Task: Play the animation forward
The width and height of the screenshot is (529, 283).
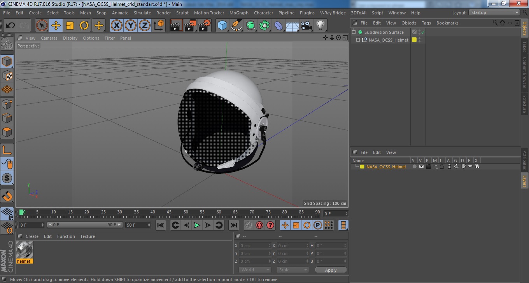Action: click(x=197, y=225)
